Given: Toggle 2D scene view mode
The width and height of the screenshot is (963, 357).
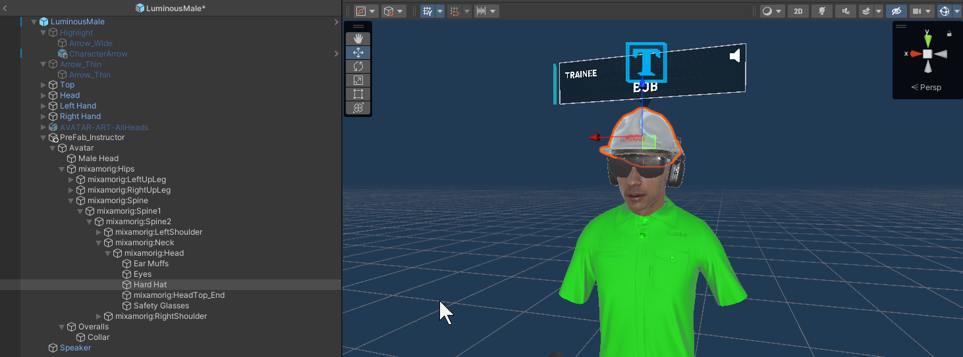Looking at the screenshot, I should [798, 11].
